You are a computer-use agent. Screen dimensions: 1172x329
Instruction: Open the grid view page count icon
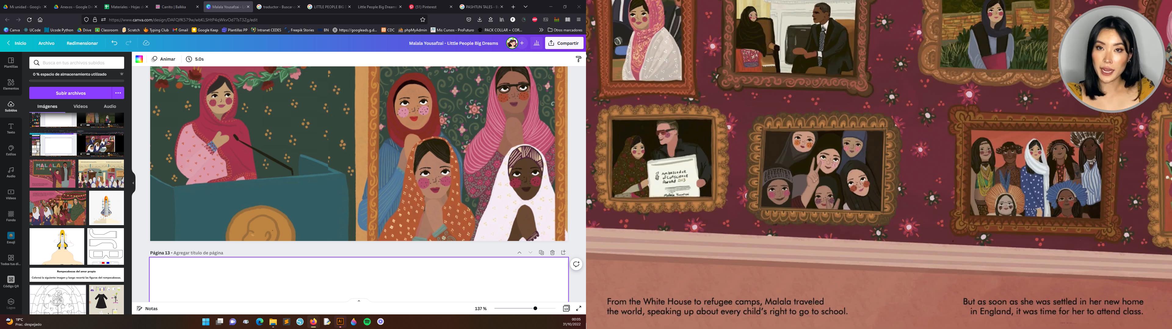point(566,309)
